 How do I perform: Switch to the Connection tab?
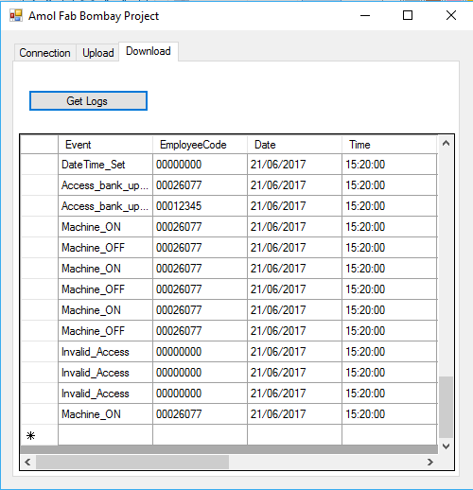[x=44, y=53]
